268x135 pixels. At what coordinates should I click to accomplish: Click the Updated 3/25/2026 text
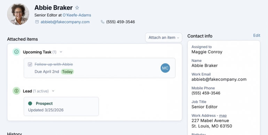tap(46, 110)
